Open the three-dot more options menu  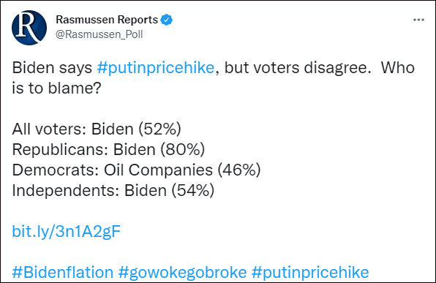point(418,20)
